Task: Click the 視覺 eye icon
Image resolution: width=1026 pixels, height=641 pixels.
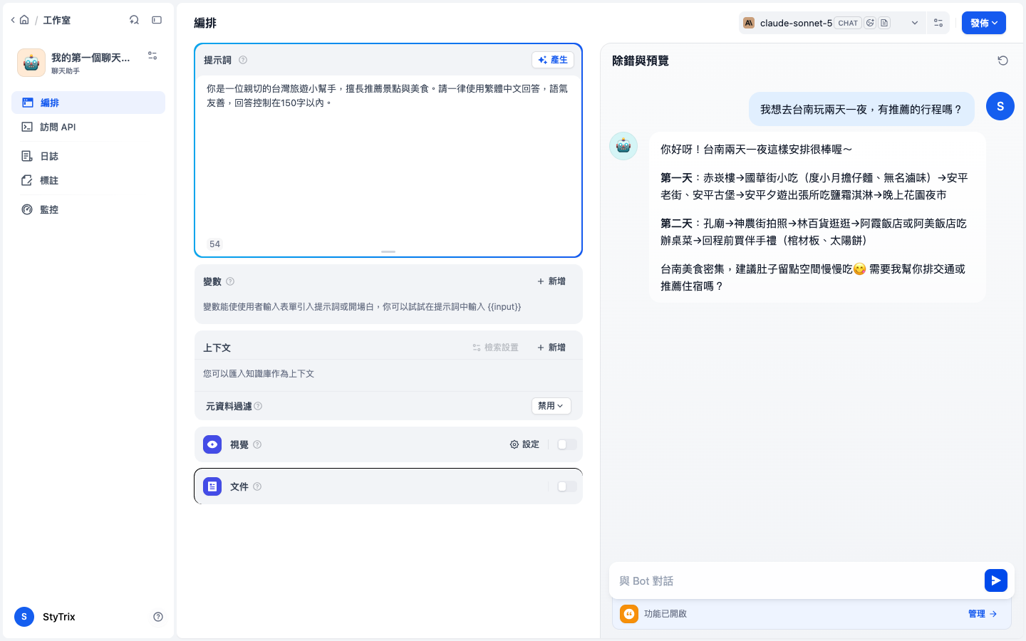Action: click(x=212, y=444)
